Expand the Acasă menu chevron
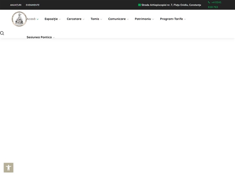This screenshot has height=176, width=235. coord(37,19)
